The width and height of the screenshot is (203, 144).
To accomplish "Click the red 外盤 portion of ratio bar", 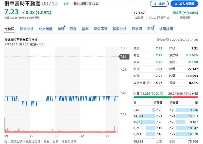I will pos(185,97).
